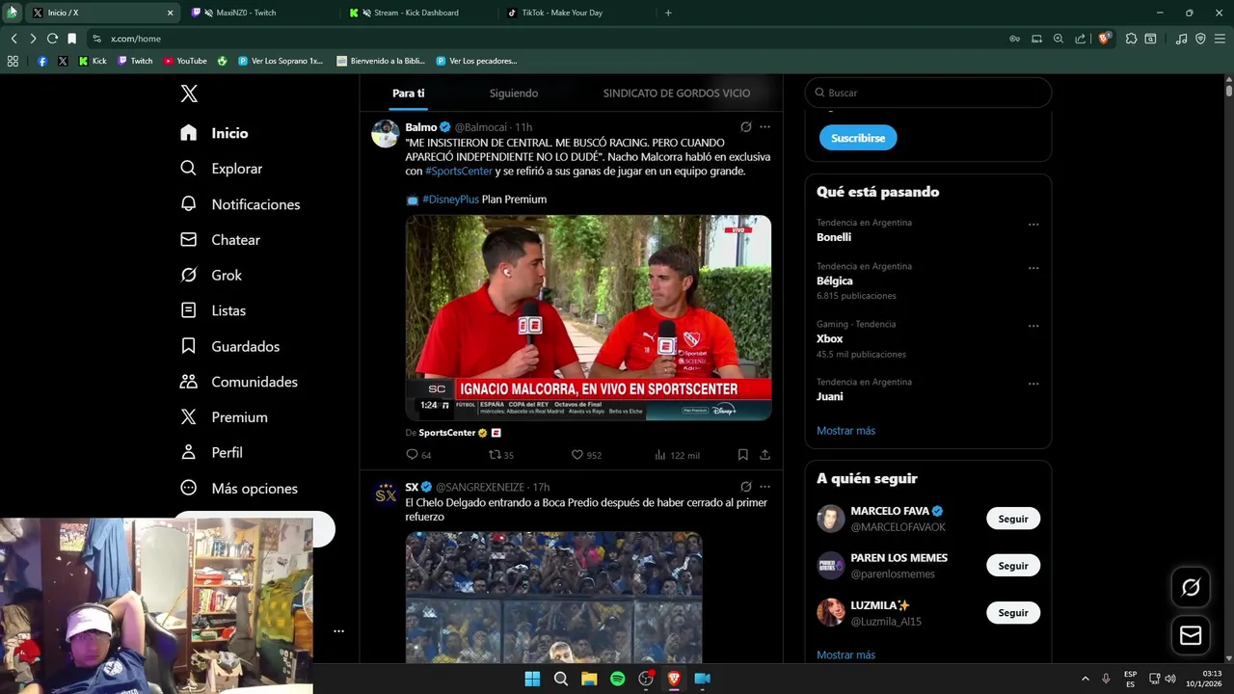1234x694 pixels.
Task: Play the Ignacio Malcorra SportsCenter video
Action: pos(588,317)
